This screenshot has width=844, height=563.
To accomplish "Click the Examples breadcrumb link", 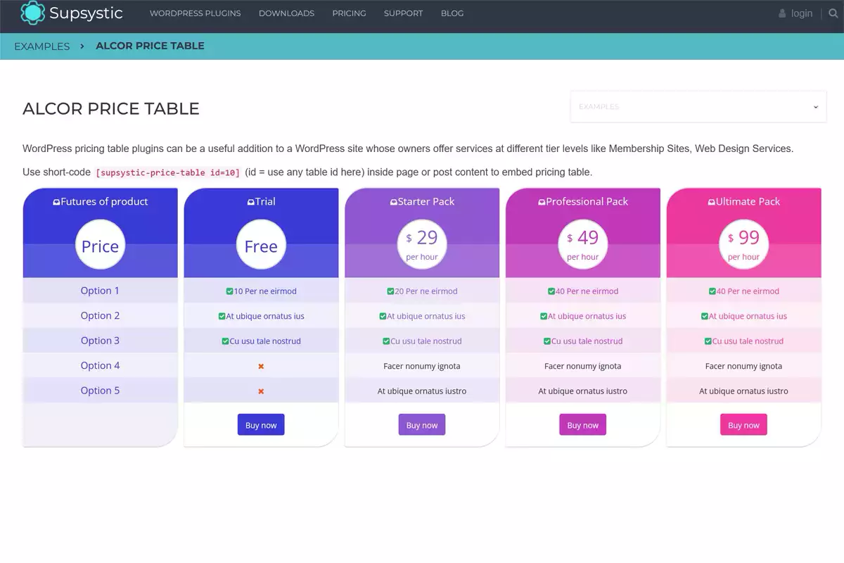I will tap(42, 46).
